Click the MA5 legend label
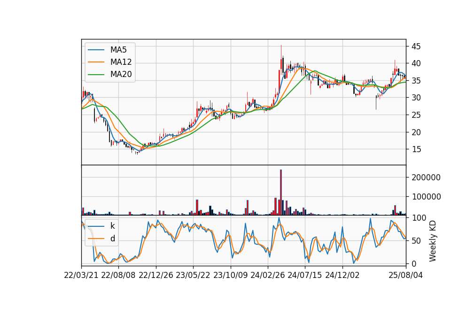This screenshot has height=324, width=451. coord(118,50)
